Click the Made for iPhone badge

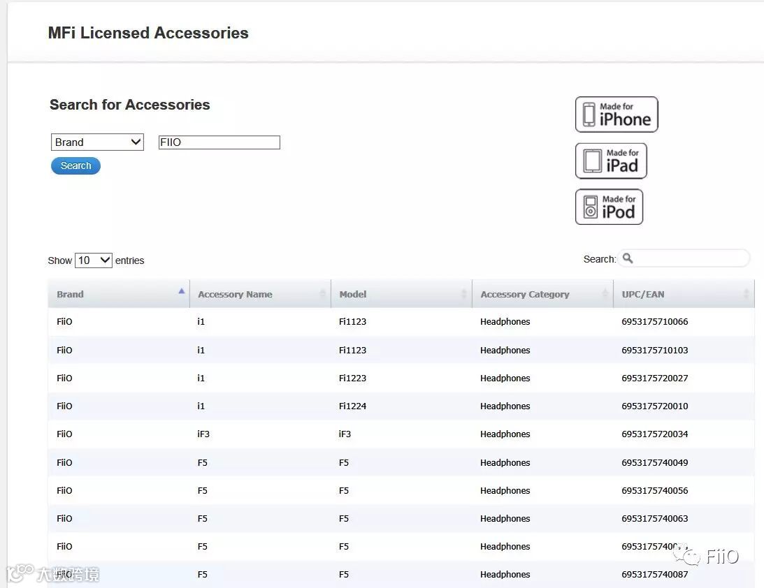pos(617,115)
